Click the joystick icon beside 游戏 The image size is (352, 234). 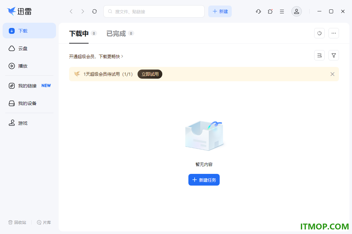pyautogui.click(x=12, y=123)
